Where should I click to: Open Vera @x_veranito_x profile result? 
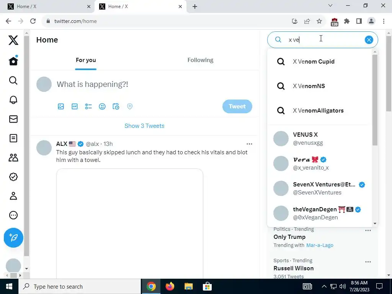(x=320, y=163)
